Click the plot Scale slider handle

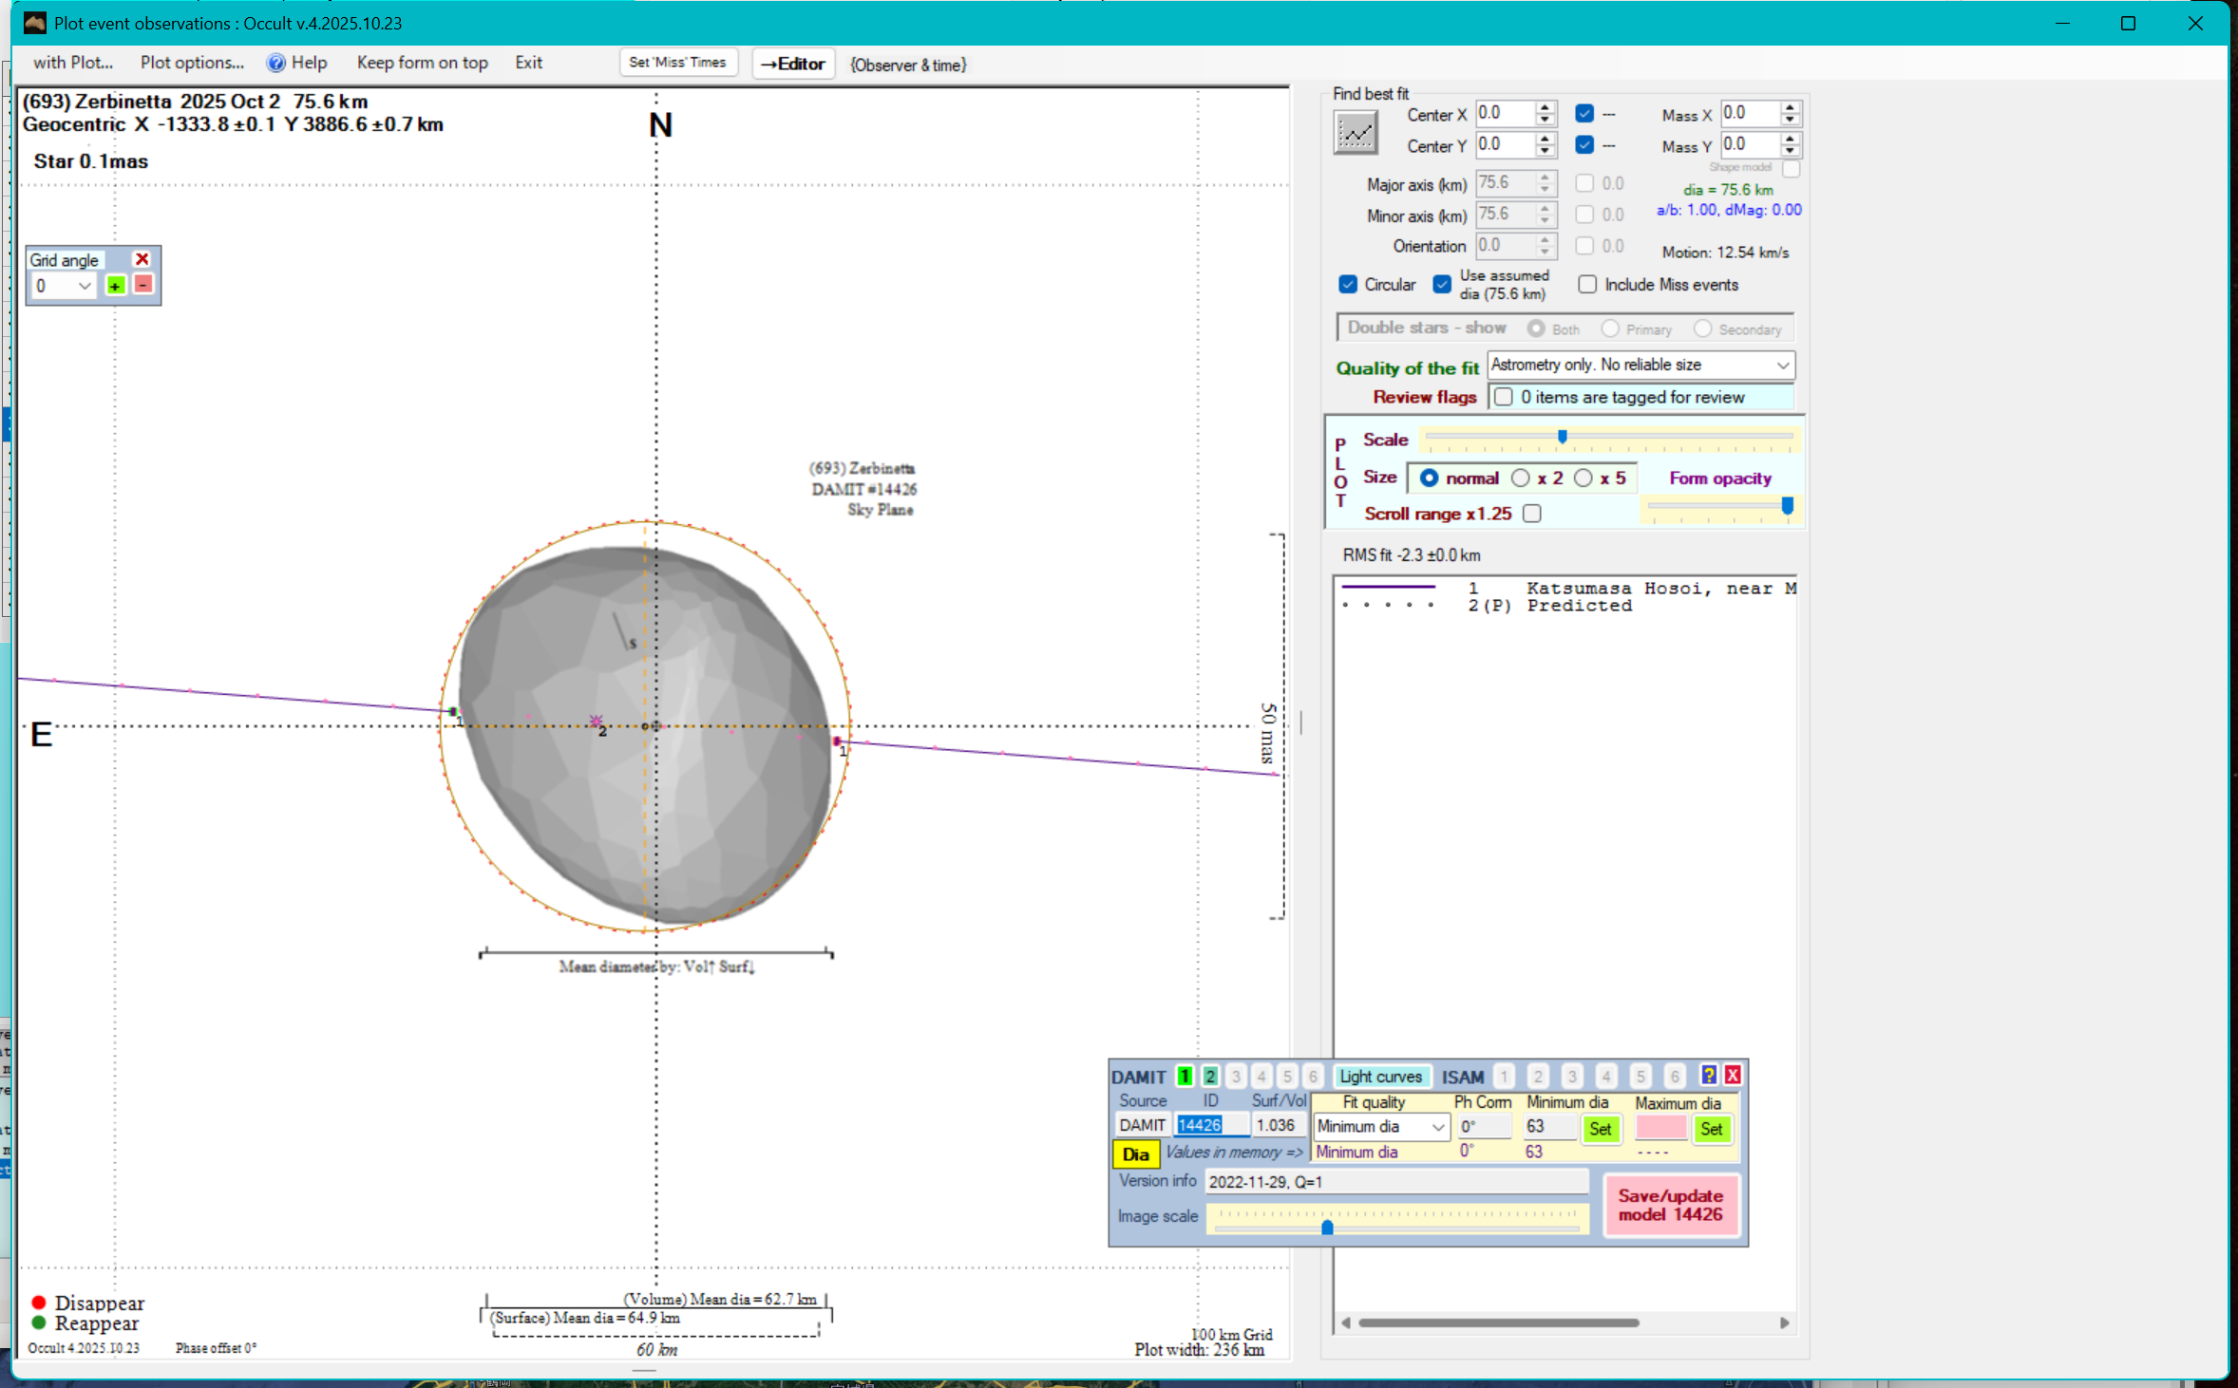pos(1562,437)
